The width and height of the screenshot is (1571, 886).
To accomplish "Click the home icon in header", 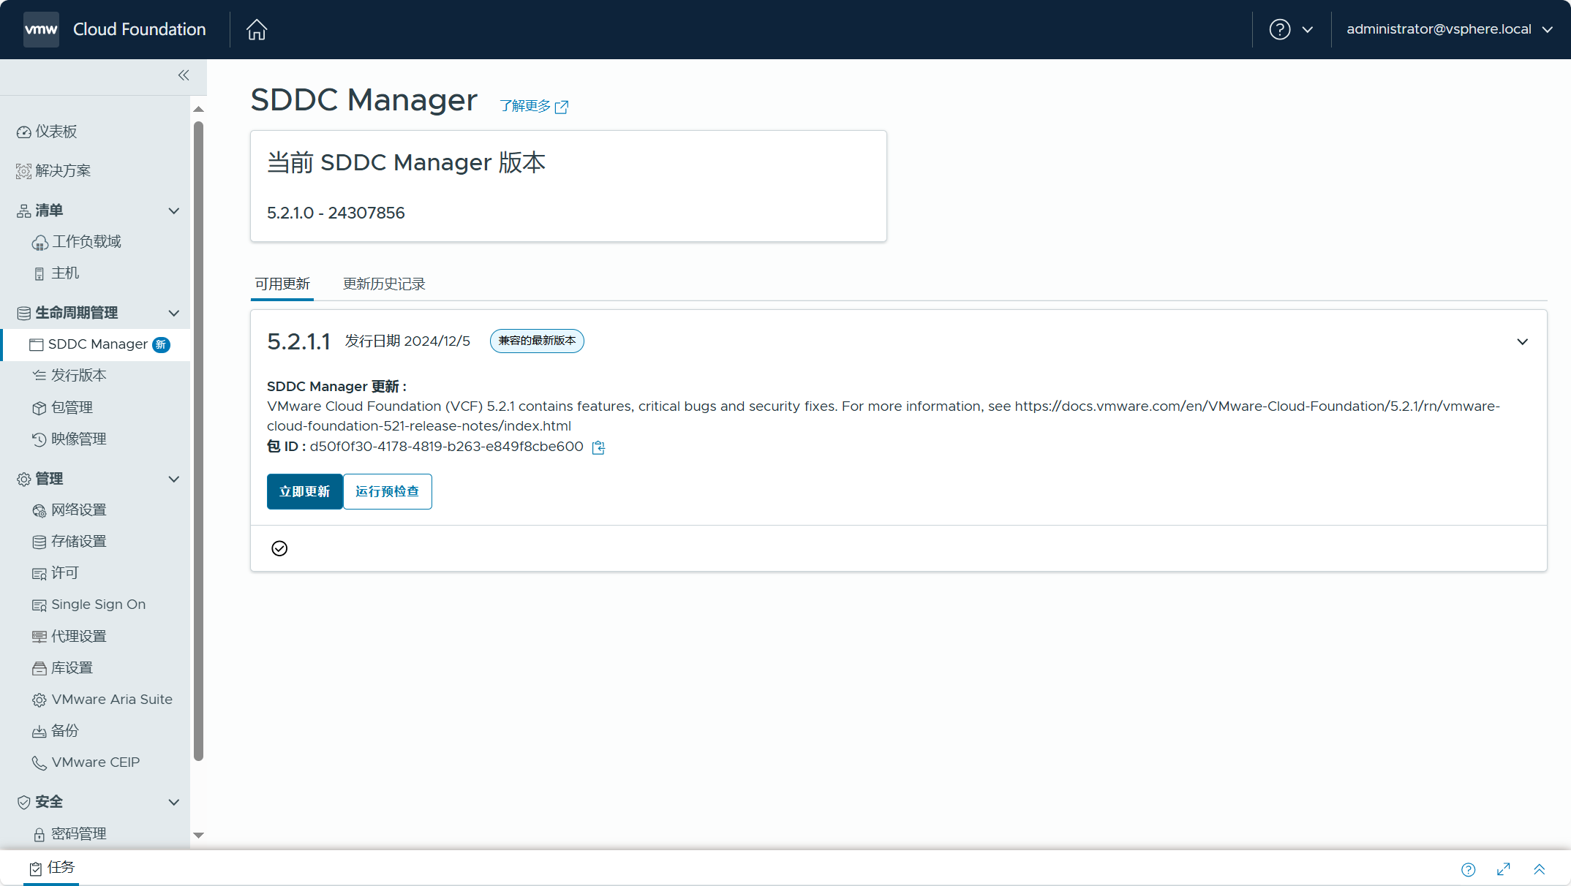I will coord(256,29).
